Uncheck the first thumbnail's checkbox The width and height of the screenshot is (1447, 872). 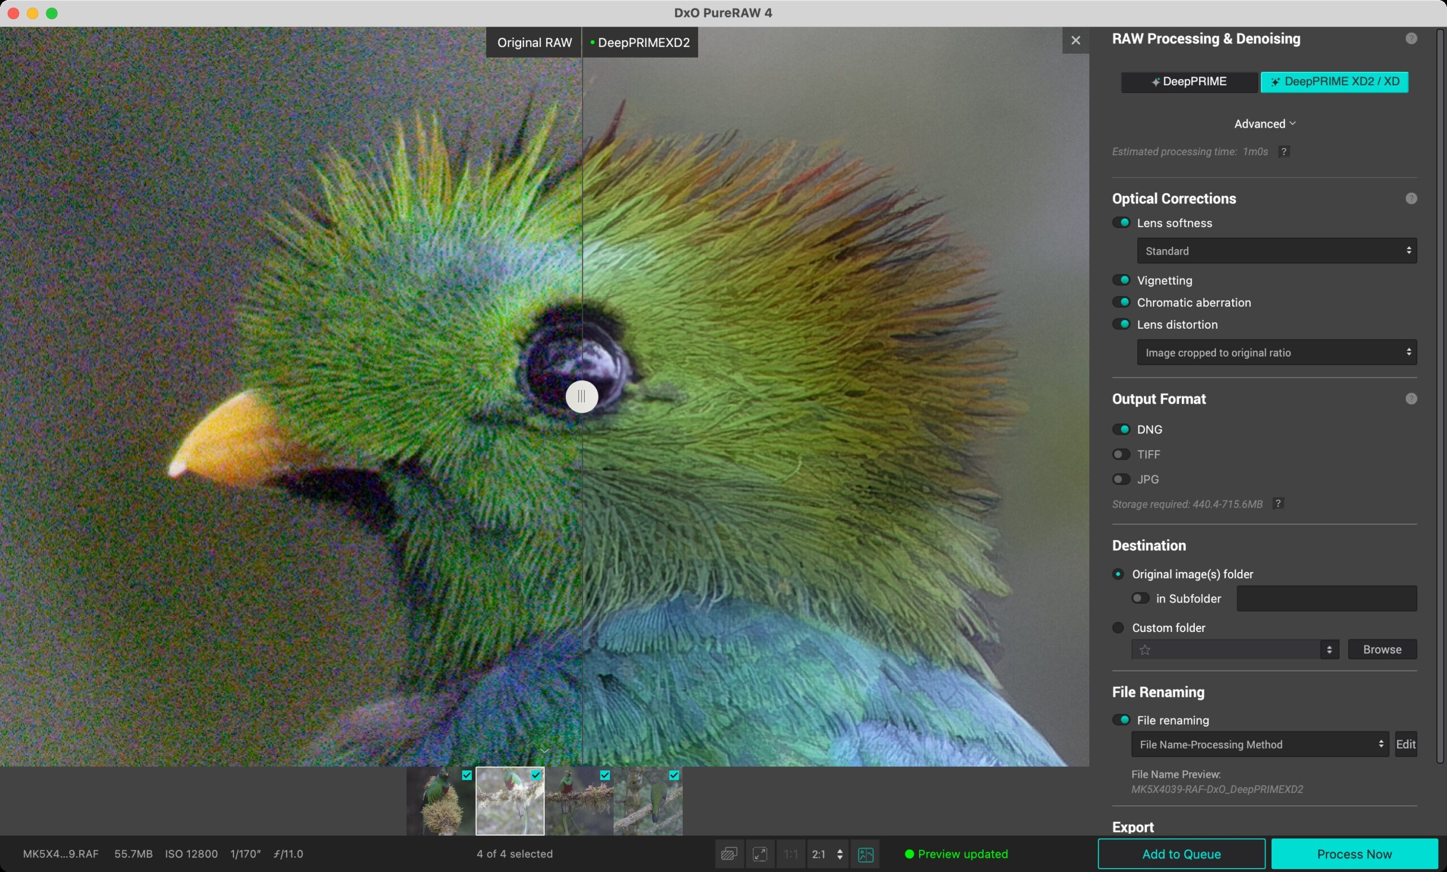point(467,775)
